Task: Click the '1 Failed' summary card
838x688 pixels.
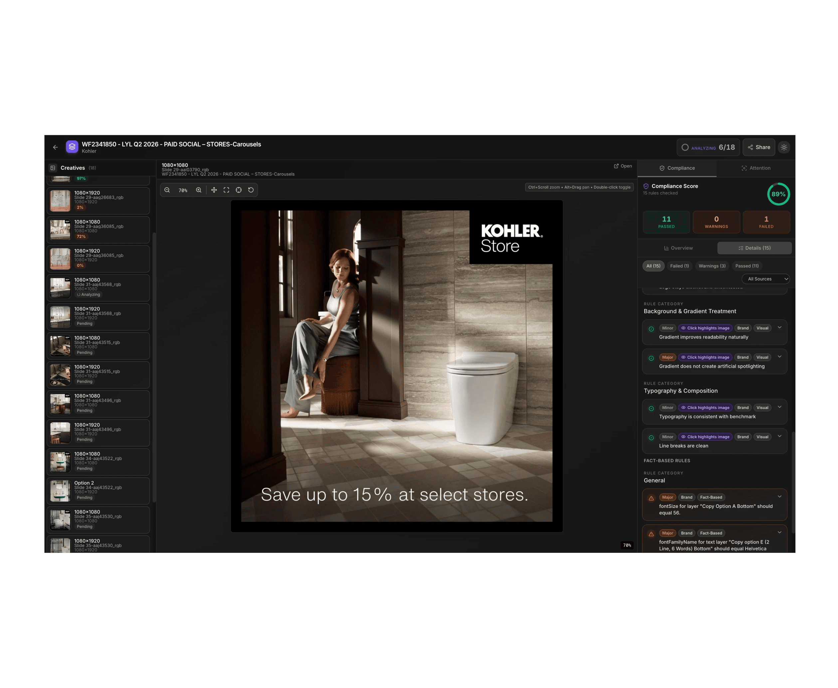Action: tap(766, 222)
